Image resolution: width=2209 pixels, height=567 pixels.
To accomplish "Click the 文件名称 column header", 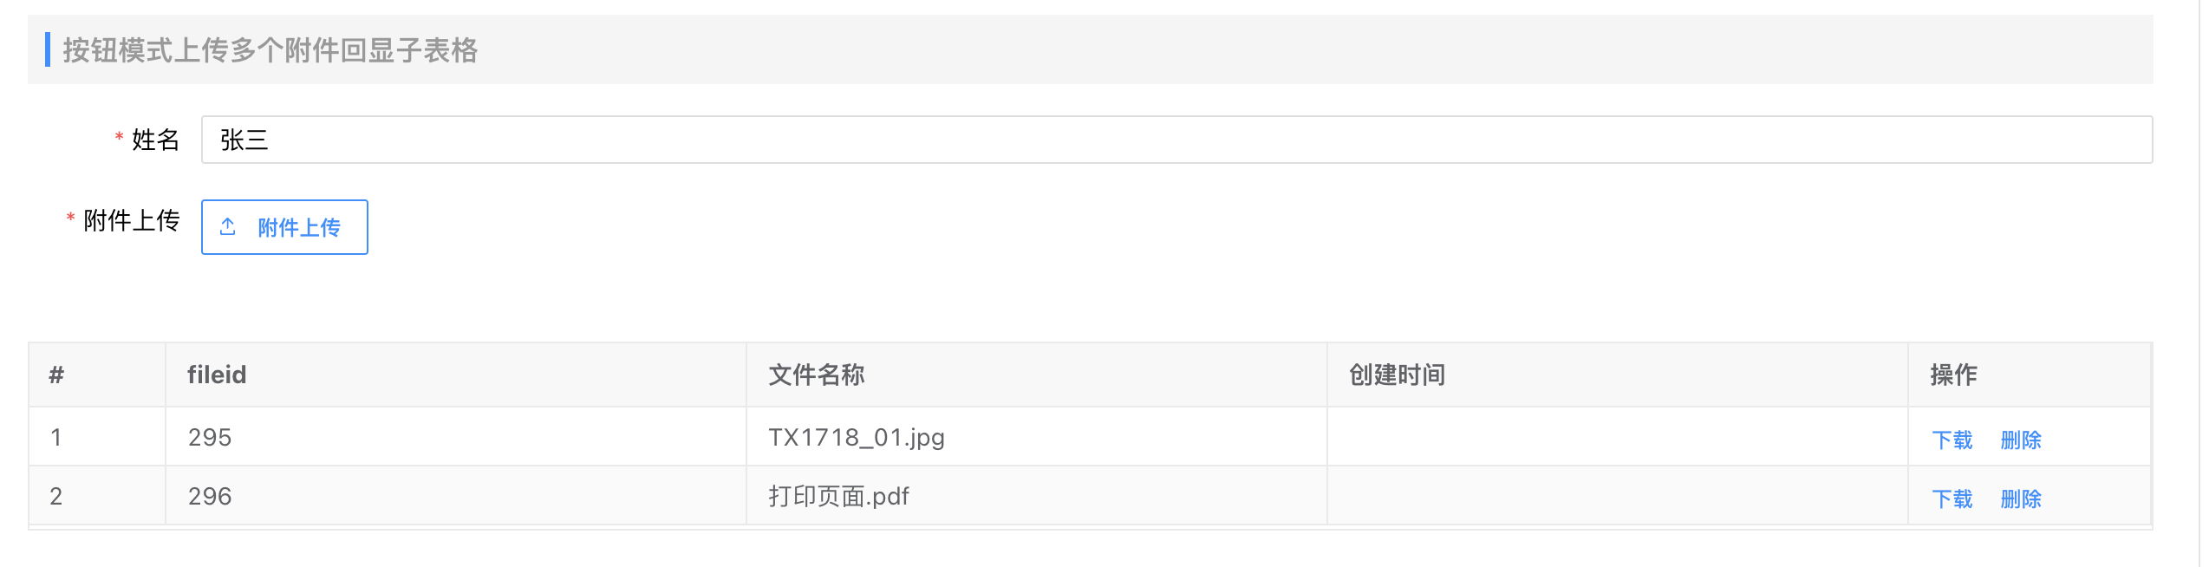I will (816, 375).
